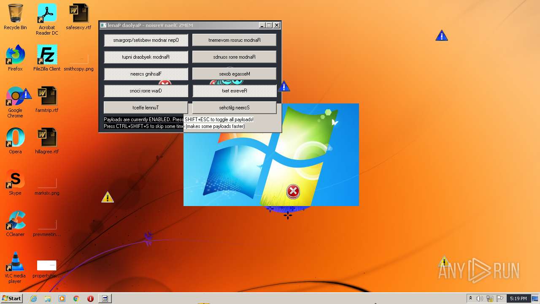Image resolution: width=540 pixels, height=304 pixels.
Task: Launch Acrobat Reader DC from desktop
Action: tap(47, 19)
